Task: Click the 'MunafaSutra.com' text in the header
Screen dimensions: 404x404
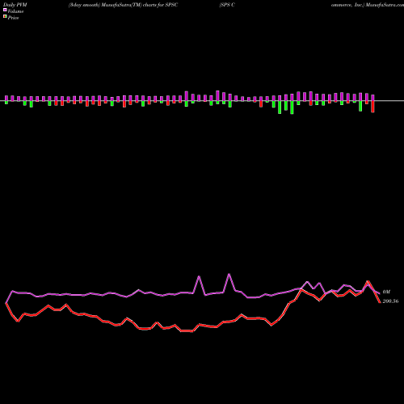Action: pos(385,5)
